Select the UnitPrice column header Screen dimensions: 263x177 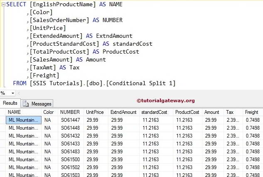point(95,112)
